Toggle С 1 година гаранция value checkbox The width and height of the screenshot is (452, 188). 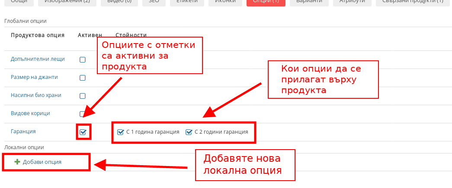click(121, 132)
